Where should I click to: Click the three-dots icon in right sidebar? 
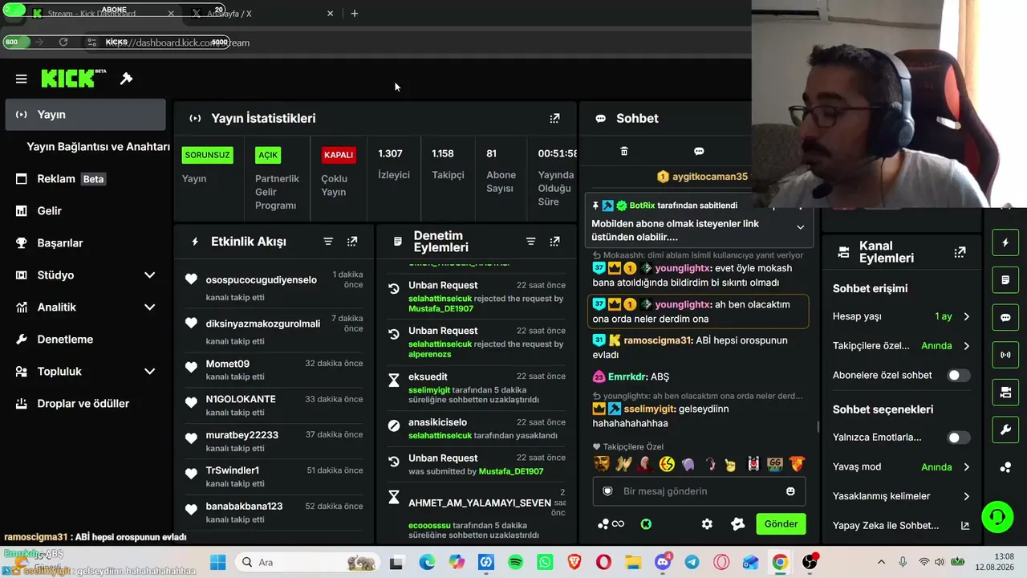click(1005, 467)
